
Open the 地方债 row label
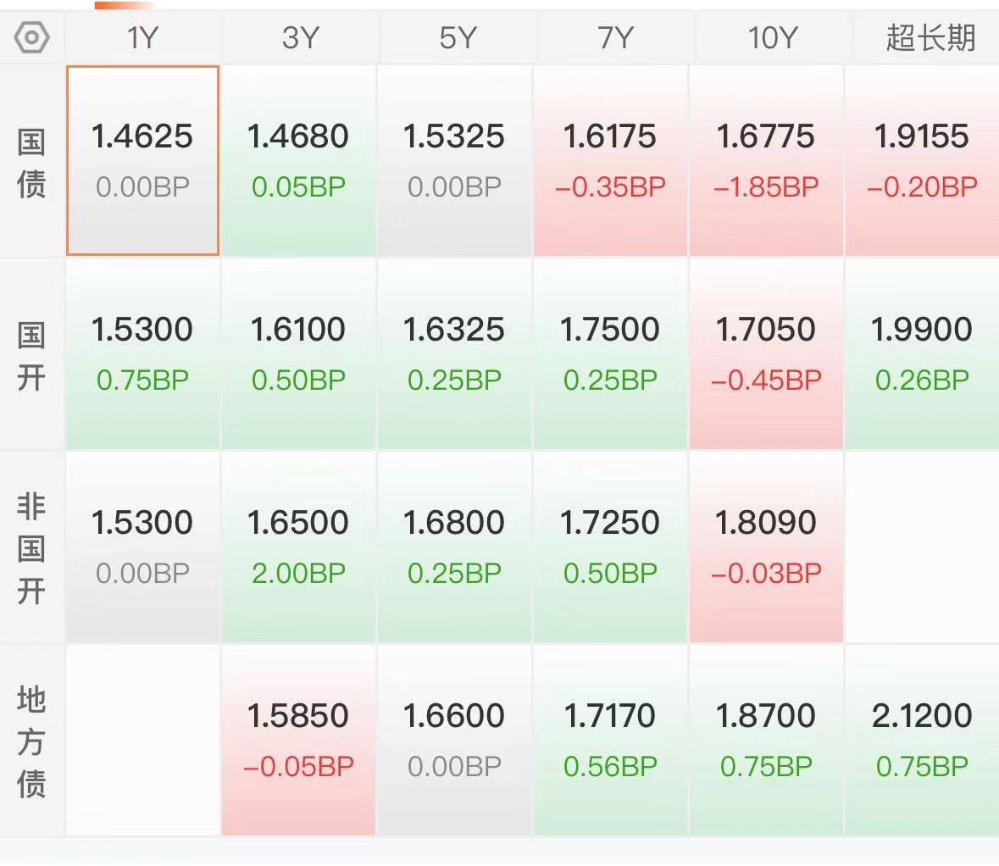(x=31, y=741)
